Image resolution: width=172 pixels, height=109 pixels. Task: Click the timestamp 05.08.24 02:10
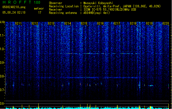(14, 13)
